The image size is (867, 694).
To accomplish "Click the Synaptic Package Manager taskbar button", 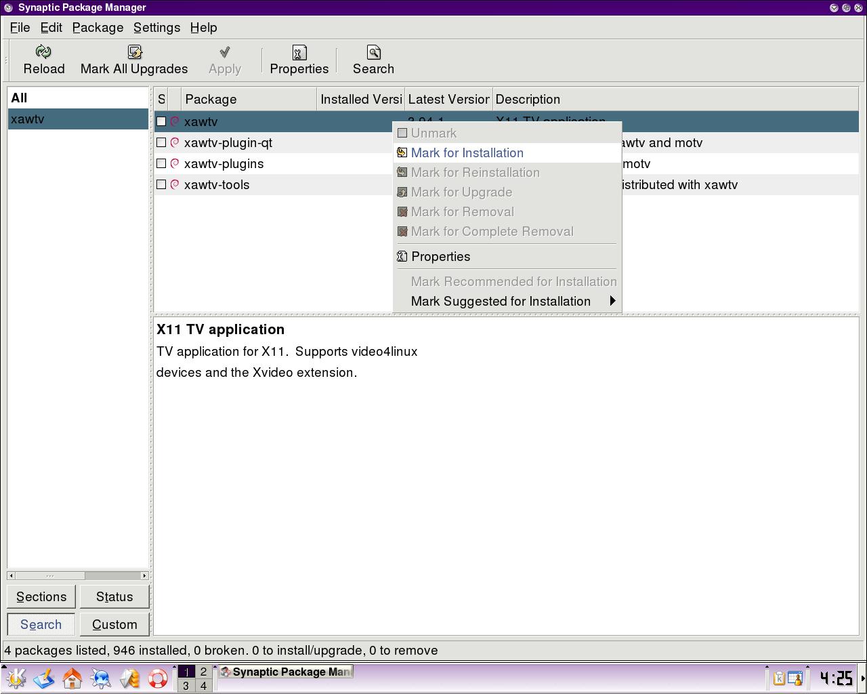I will coord(285,672).
